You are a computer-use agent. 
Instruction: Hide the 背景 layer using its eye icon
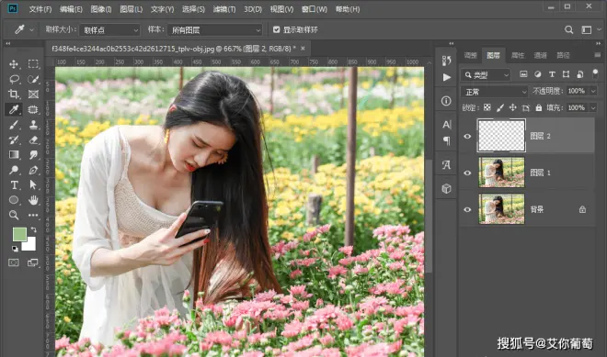[467, 209]
